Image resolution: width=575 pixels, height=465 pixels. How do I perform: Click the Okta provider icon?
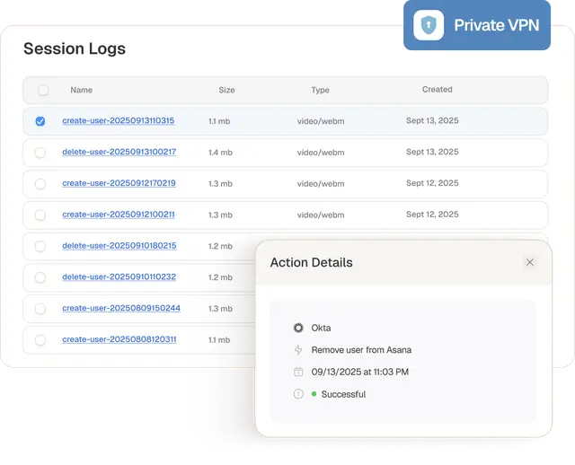point(298,328)
